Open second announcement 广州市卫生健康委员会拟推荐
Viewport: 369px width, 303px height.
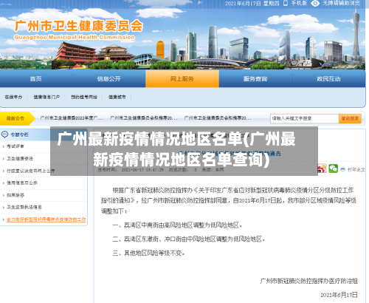143,118
